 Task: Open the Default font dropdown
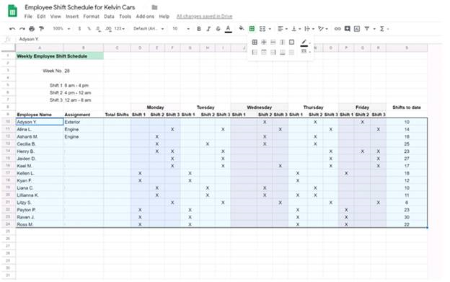(149, 29)
